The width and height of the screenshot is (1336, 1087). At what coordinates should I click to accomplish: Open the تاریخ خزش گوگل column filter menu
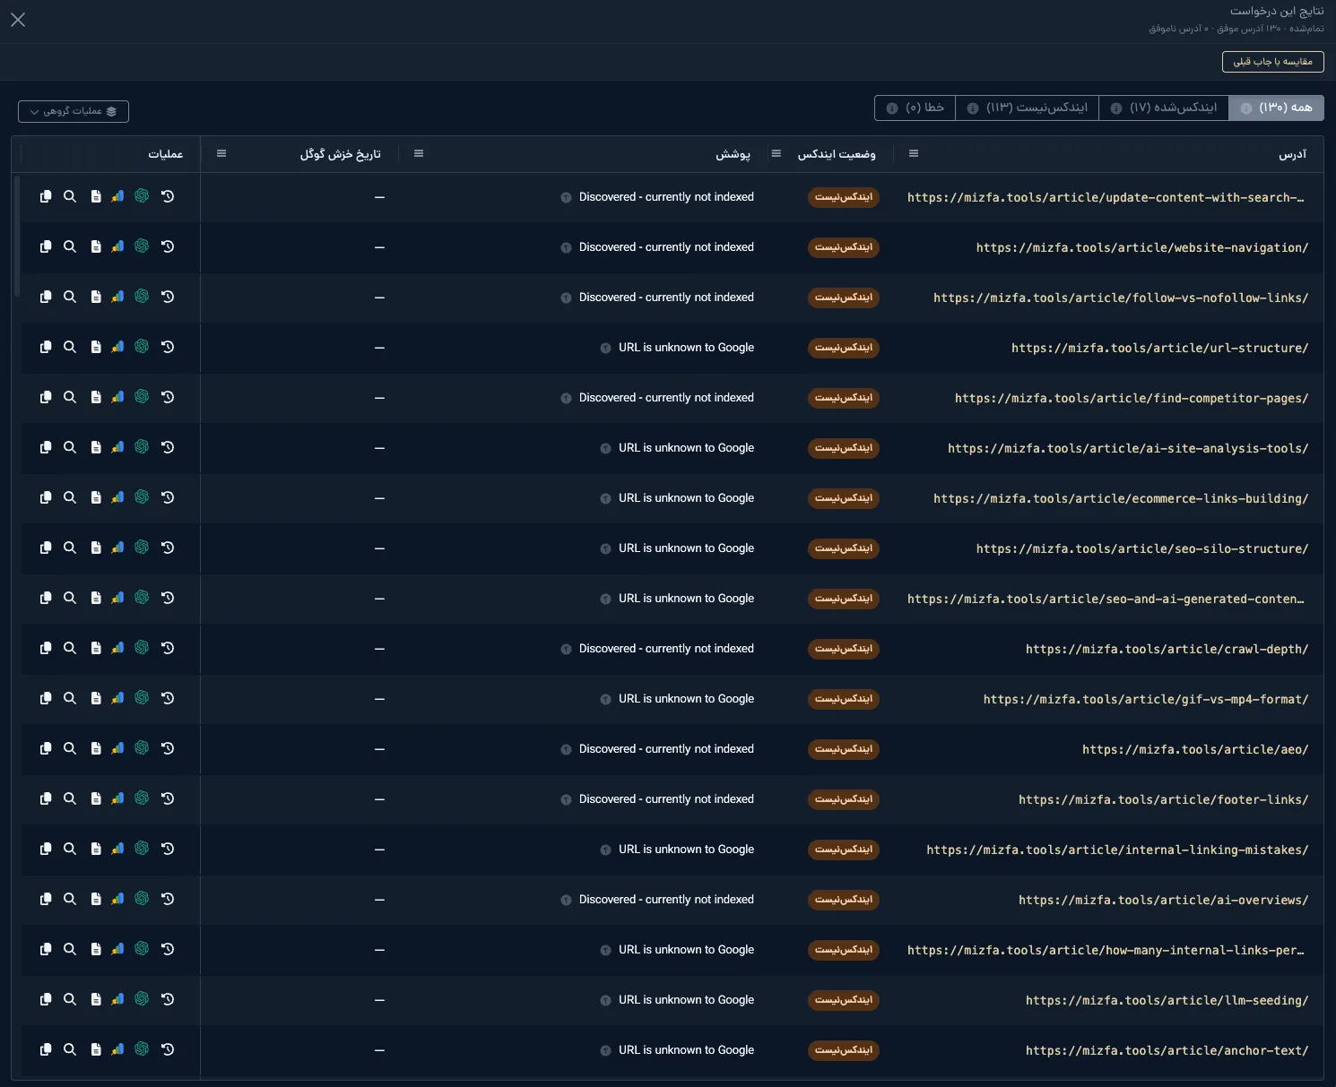tap(221, 154)
